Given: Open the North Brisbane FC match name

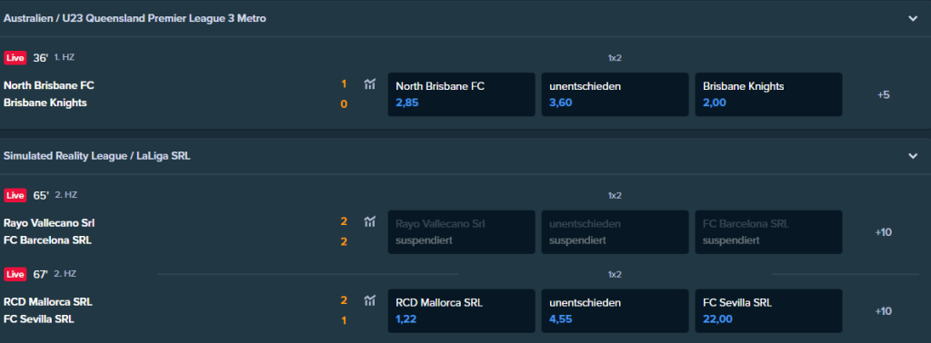Looking at the screenshot, I should 49,85.
